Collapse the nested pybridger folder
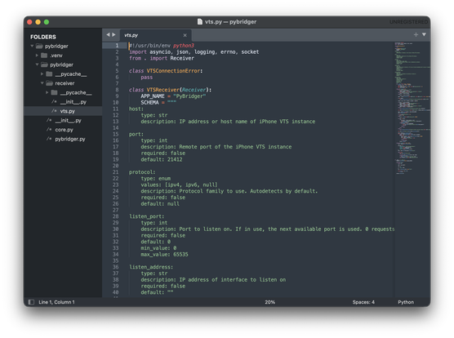The height and width of the screenshot is (338, 454). (x=37, y=64)
